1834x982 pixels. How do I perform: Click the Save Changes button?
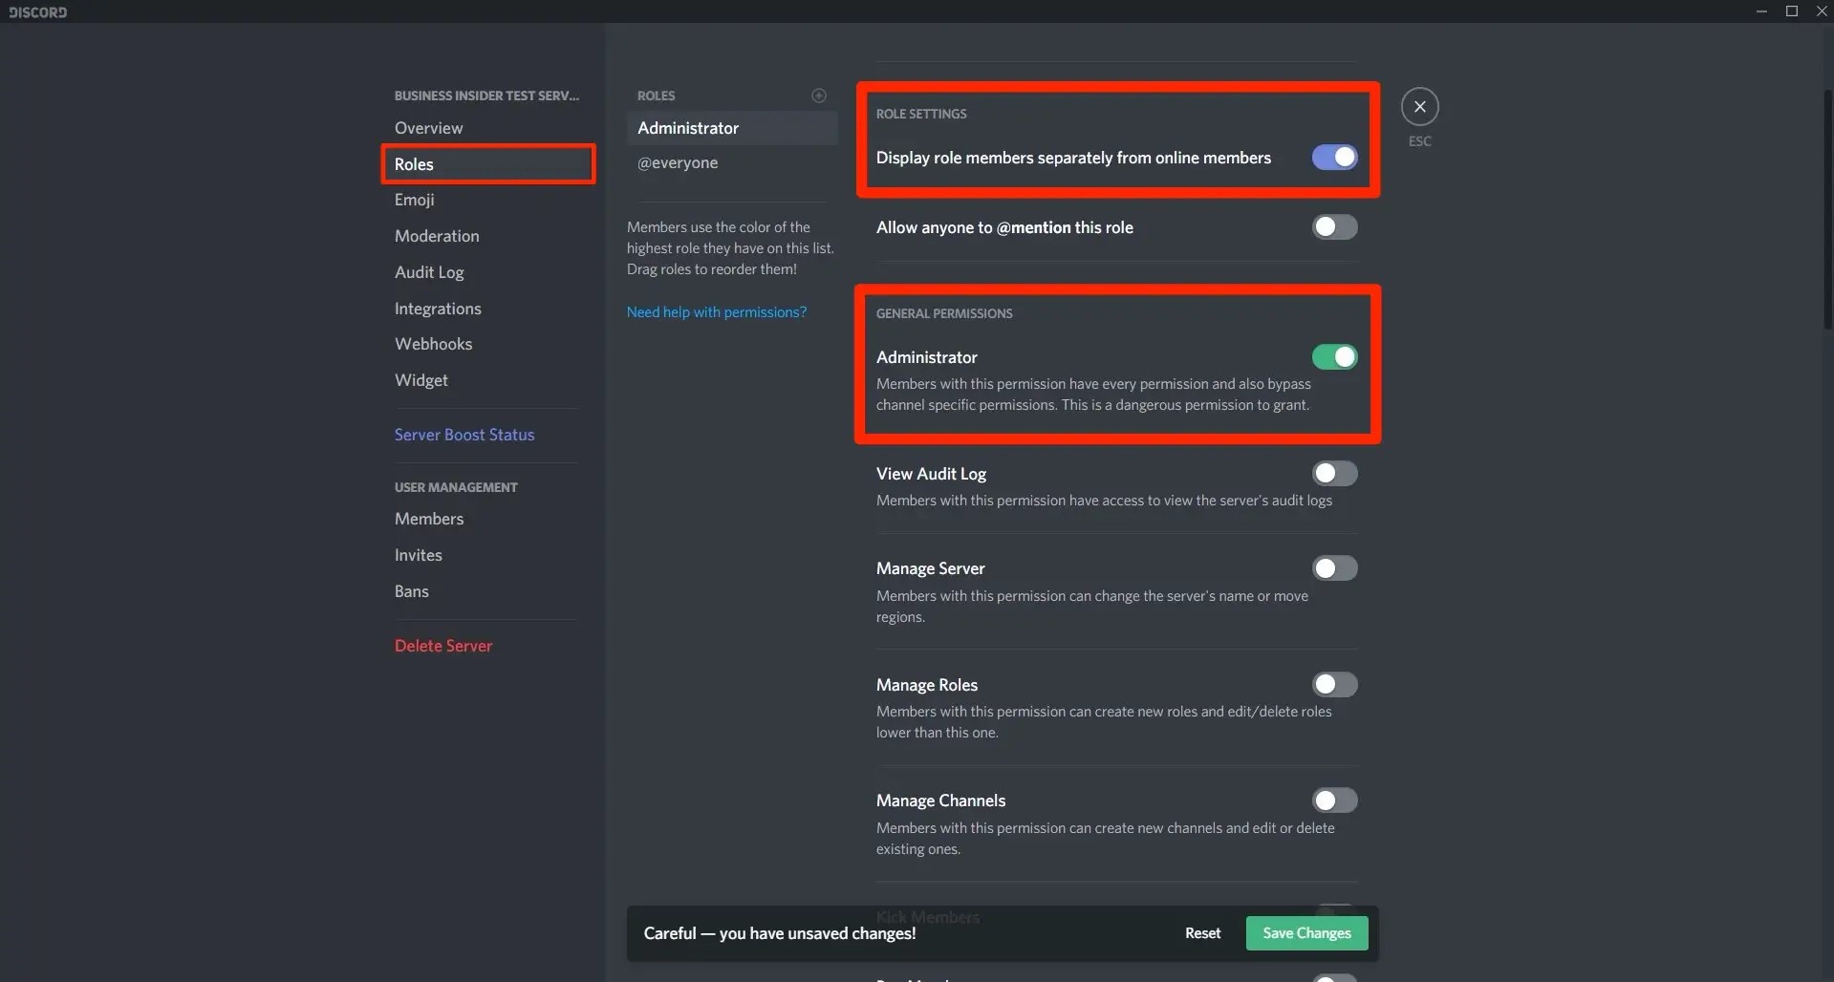(1305, 933)
